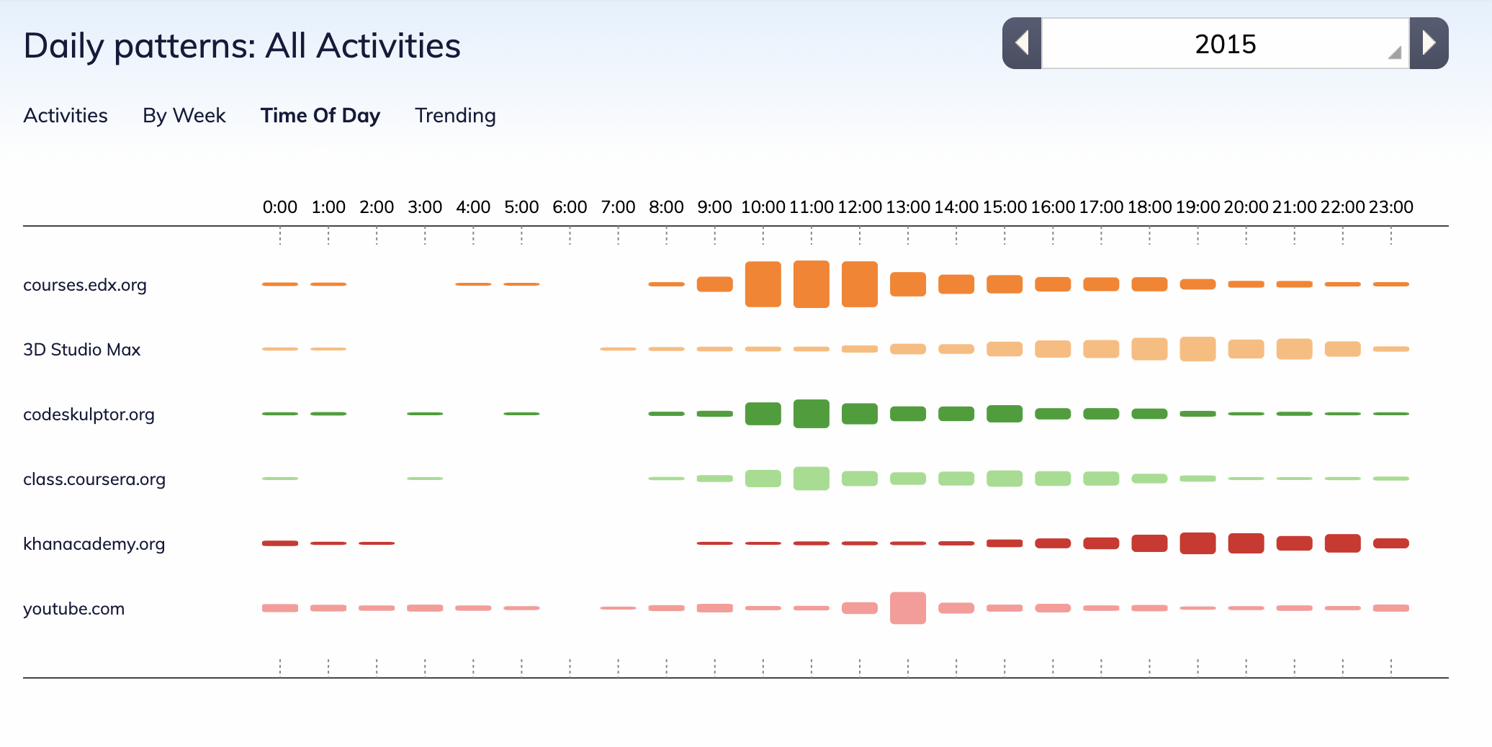Open the Trending tab
The width and height of the screenshot is (1492, 747).
(x=456, y=115)
